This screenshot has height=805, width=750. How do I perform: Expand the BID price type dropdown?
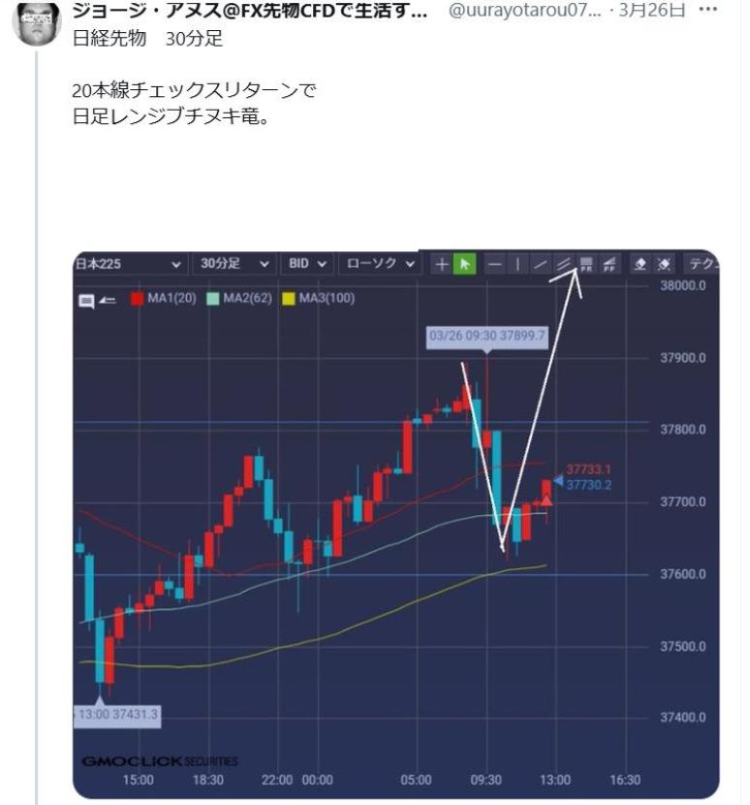pos(308,264)
